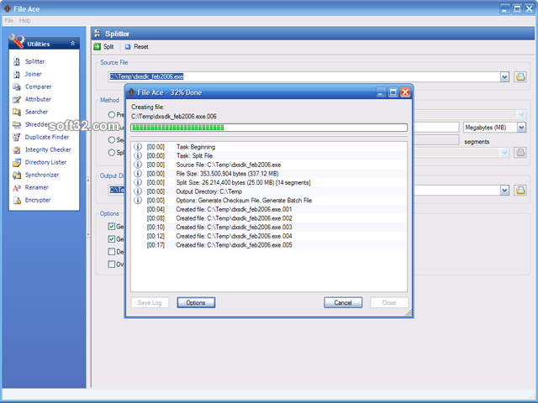This screenshot has height=403, width=538.
Task: Open the Synchronizer utility icon
Action: coord(17,175)
